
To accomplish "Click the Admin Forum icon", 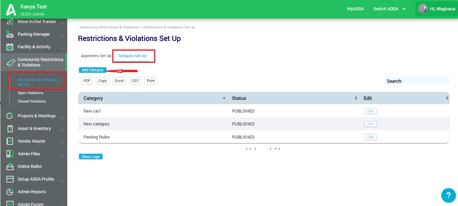I will [10, 204].
